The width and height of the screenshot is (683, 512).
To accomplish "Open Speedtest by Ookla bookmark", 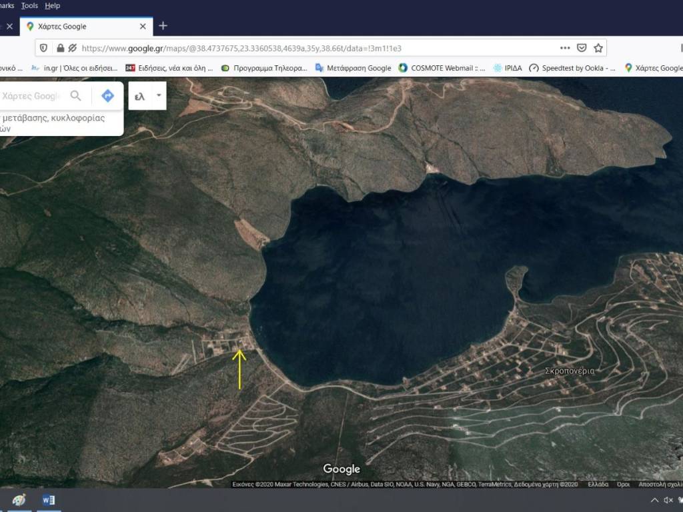I will 572,68.
